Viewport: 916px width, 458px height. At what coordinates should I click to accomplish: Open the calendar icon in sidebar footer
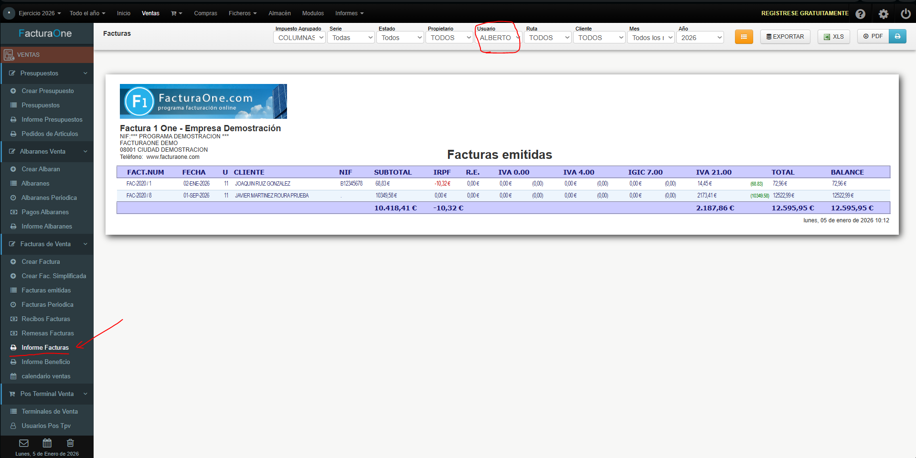point(47,443)
